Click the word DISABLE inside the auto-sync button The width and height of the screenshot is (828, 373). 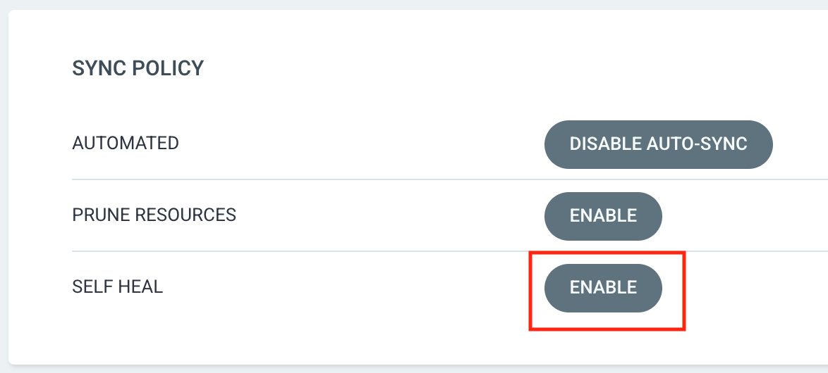click(605, 144)
